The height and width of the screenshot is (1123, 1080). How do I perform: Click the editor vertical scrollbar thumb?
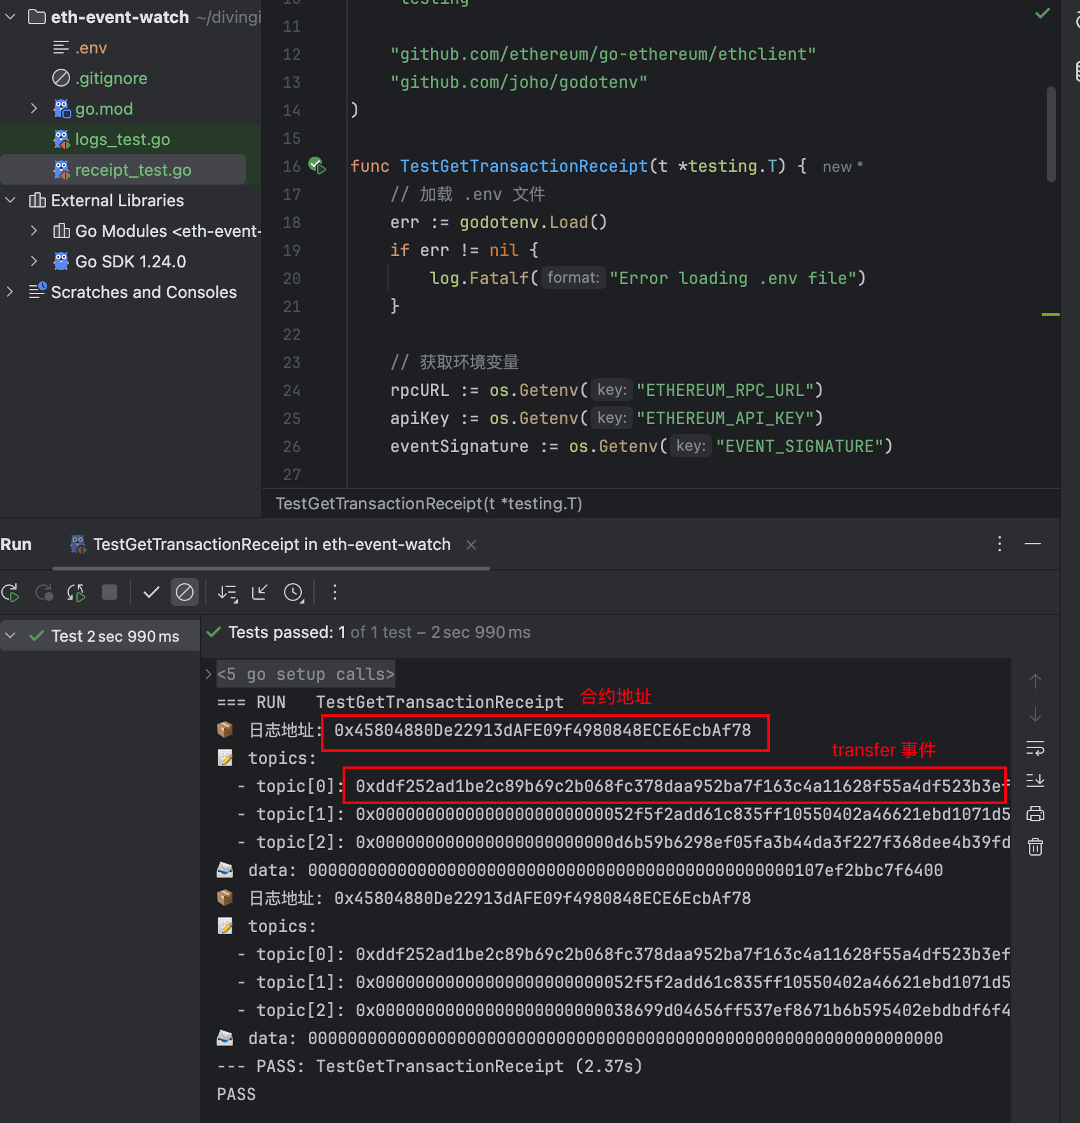click(x=1051, y=134)
